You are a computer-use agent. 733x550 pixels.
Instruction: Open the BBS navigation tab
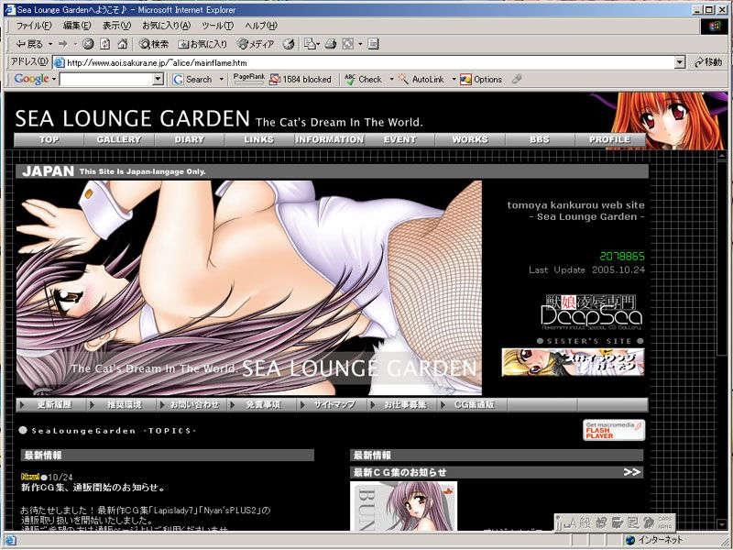coord(540,139)
